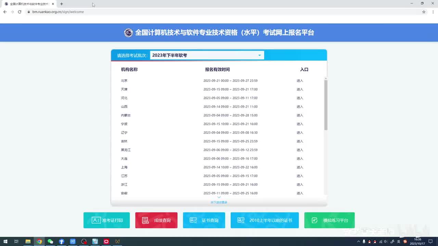
Task: Click the 证书查询 button
Action: pyautogui.click(x=204, y=220)
